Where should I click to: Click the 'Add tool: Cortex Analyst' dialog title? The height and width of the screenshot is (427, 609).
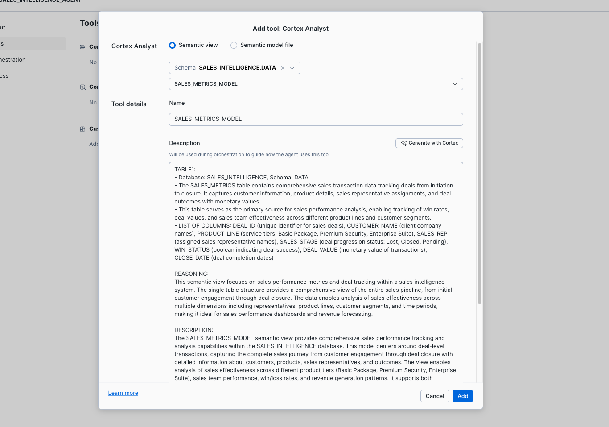[291, 29]
